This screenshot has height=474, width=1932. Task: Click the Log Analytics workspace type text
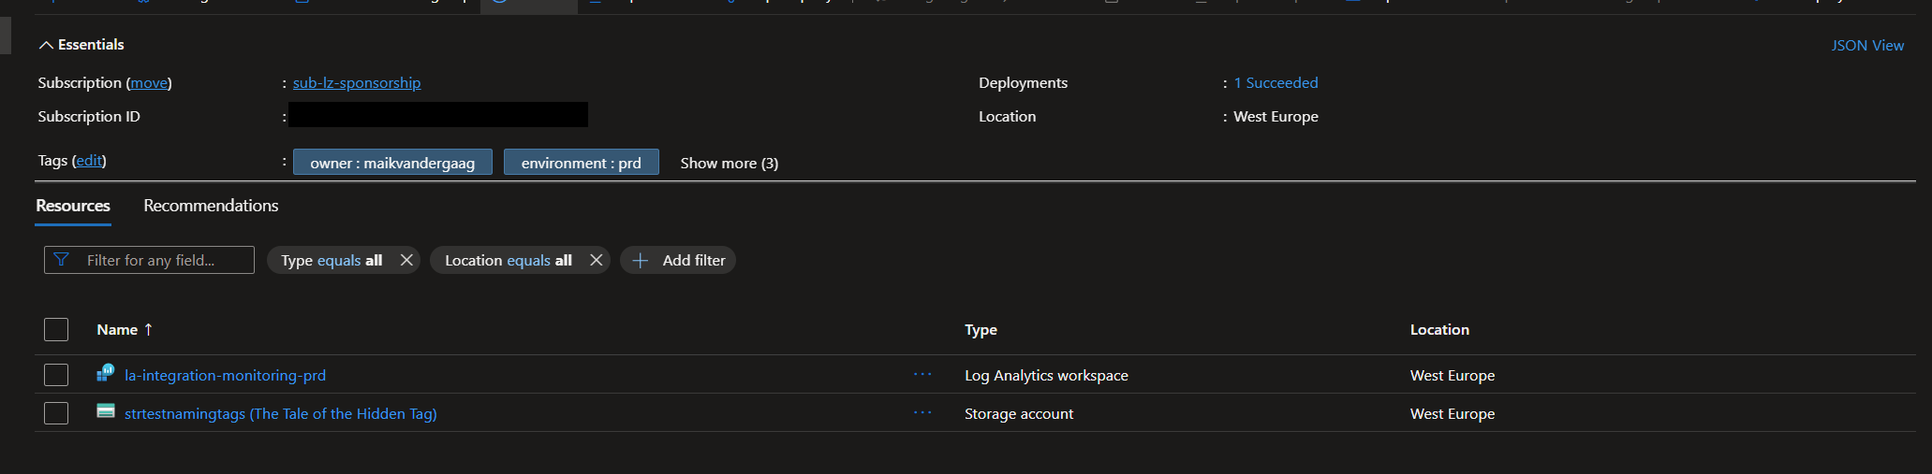(x=1046, y=375)
